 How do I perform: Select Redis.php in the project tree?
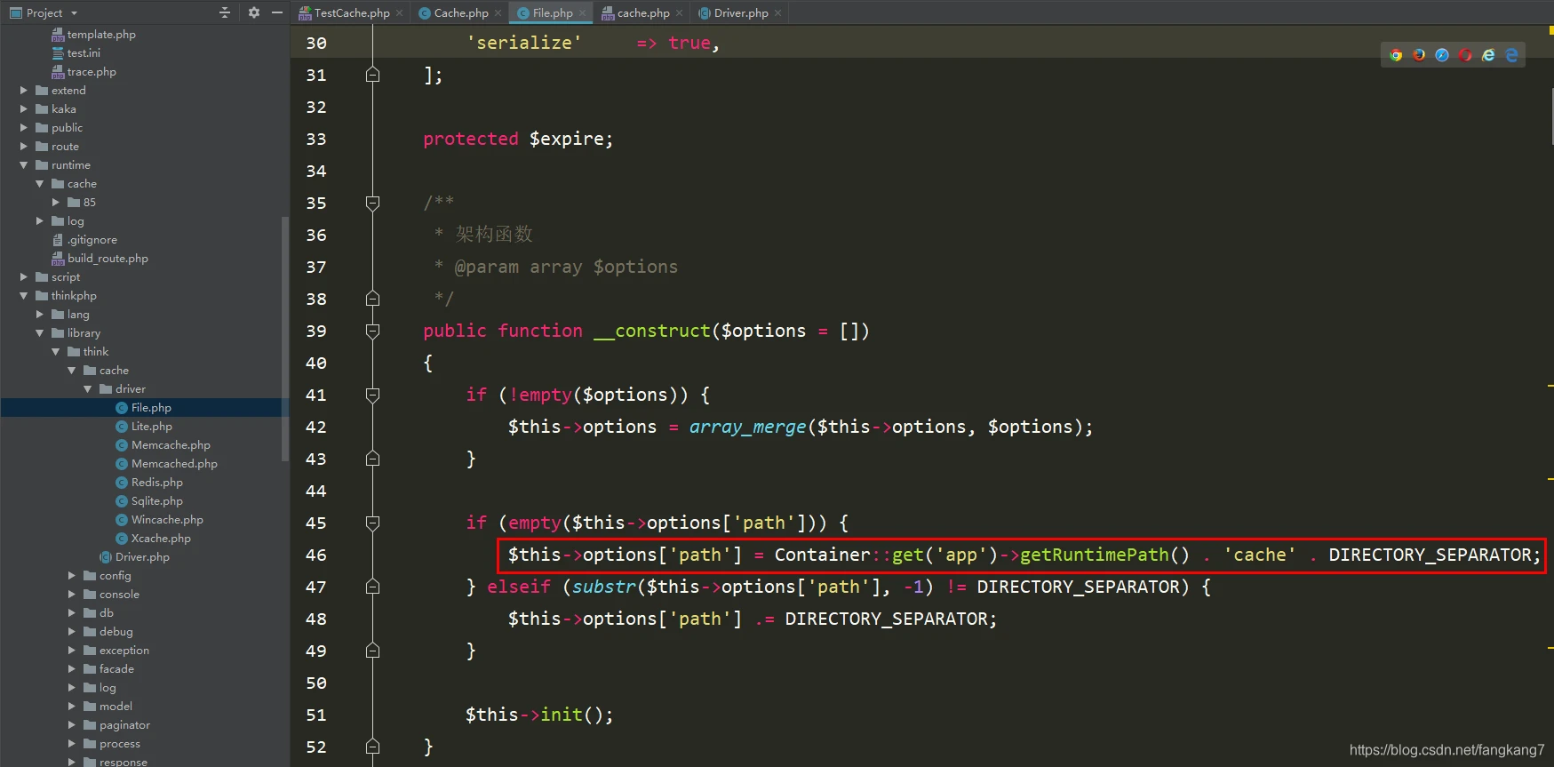[x=156, y=483]
